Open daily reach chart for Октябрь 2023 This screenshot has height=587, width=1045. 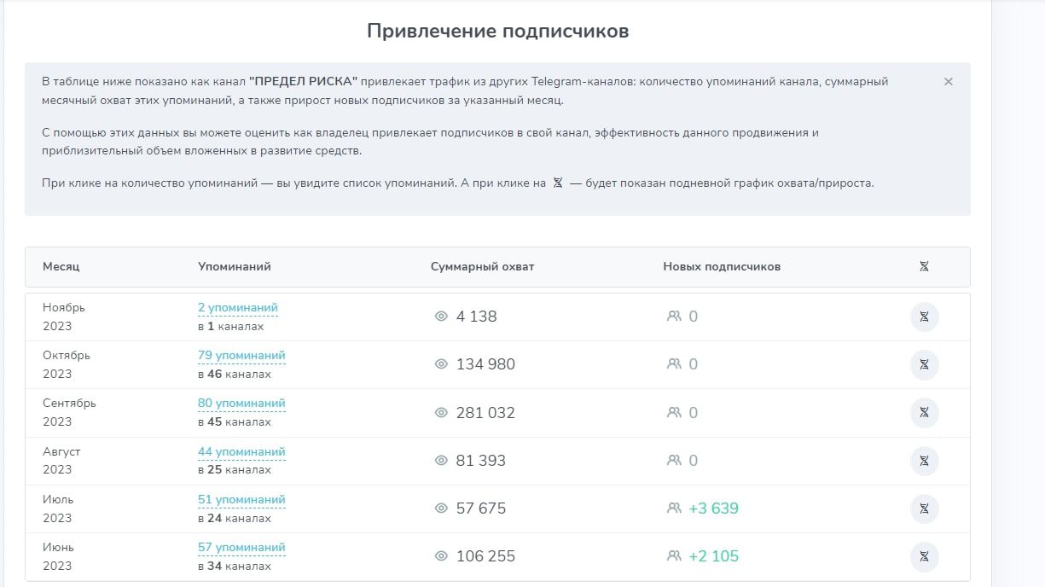click(x=925, y=364)
